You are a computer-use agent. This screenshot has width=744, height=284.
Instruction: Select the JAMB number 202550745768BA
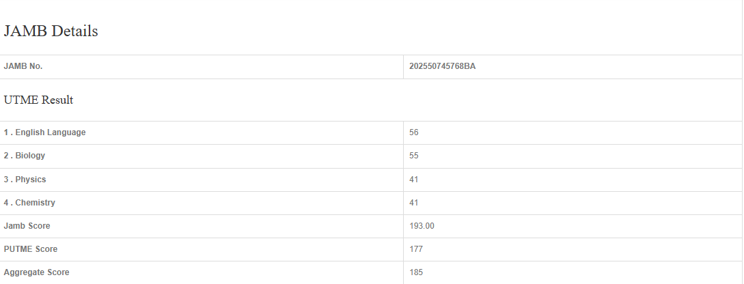coord(442,66)
